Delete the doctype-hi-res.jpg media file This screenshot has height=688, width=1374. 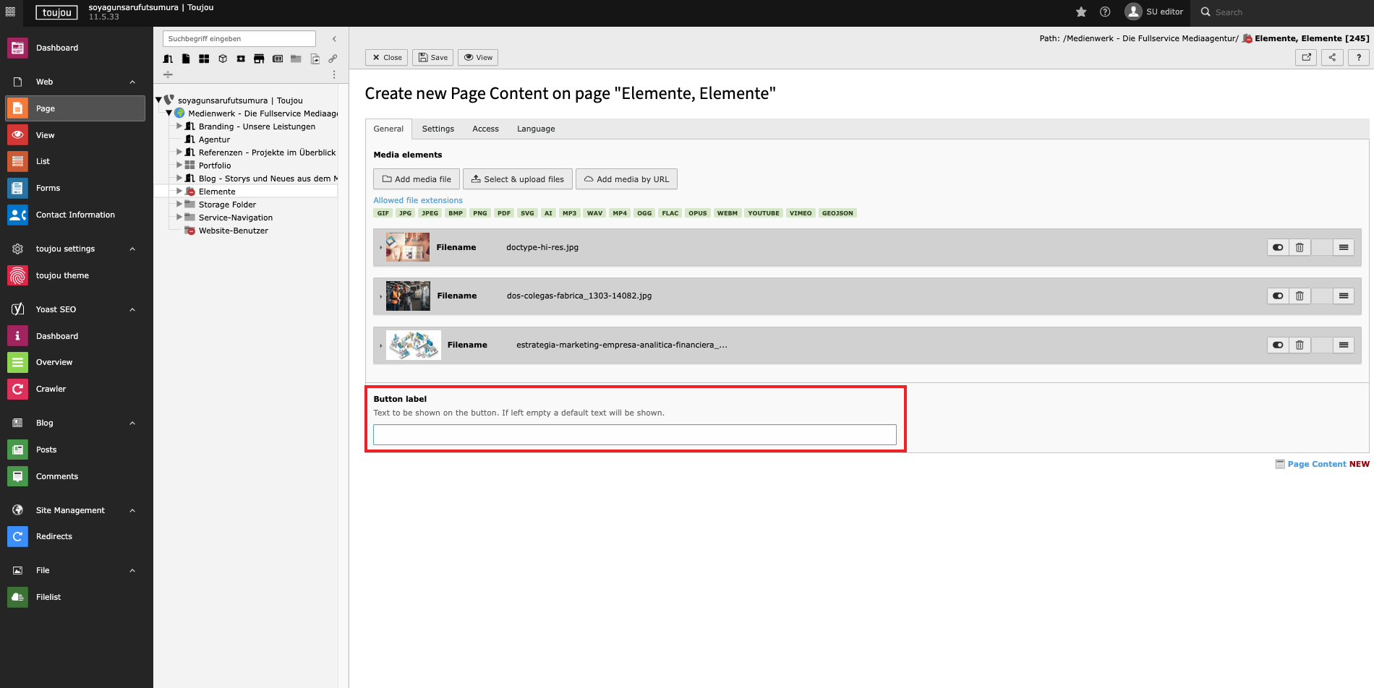click(x=1300, y=247)
